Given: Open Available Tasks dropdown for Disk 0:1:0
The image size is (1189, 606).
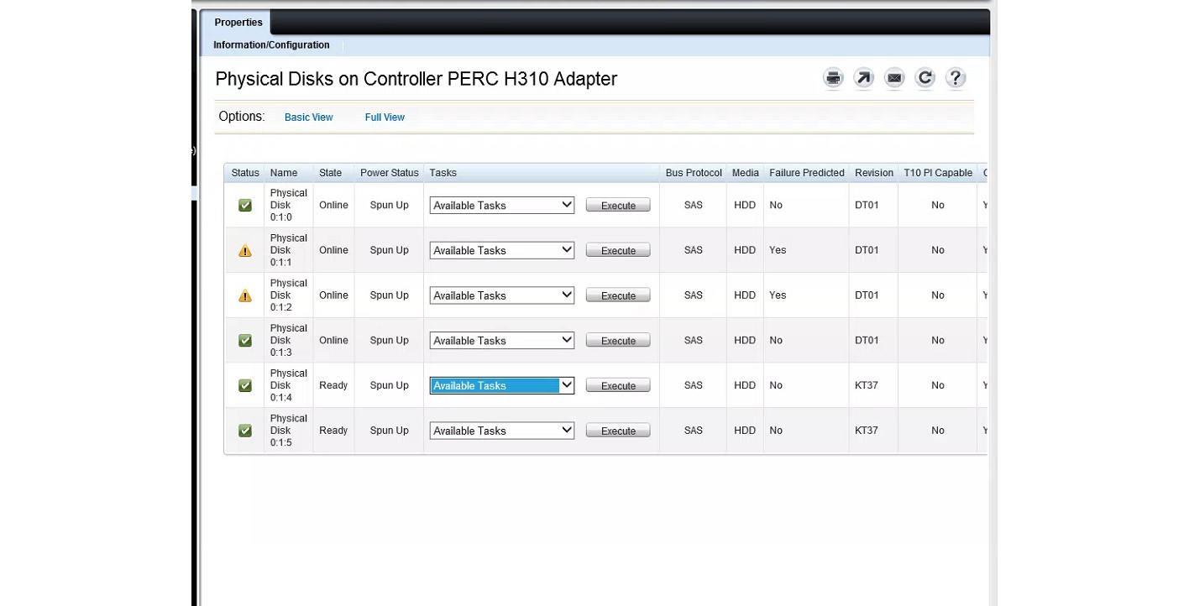Looking at the screenshot, I should click(501, 205).
